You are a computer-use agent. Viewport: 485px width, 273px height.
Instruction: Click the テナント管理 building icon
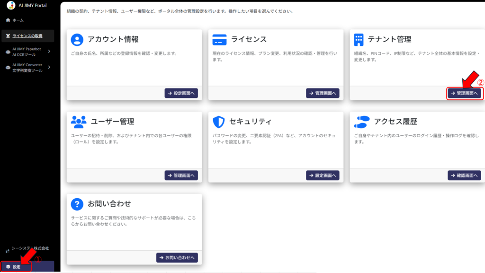pyautogui.click(x=359, y=39)
